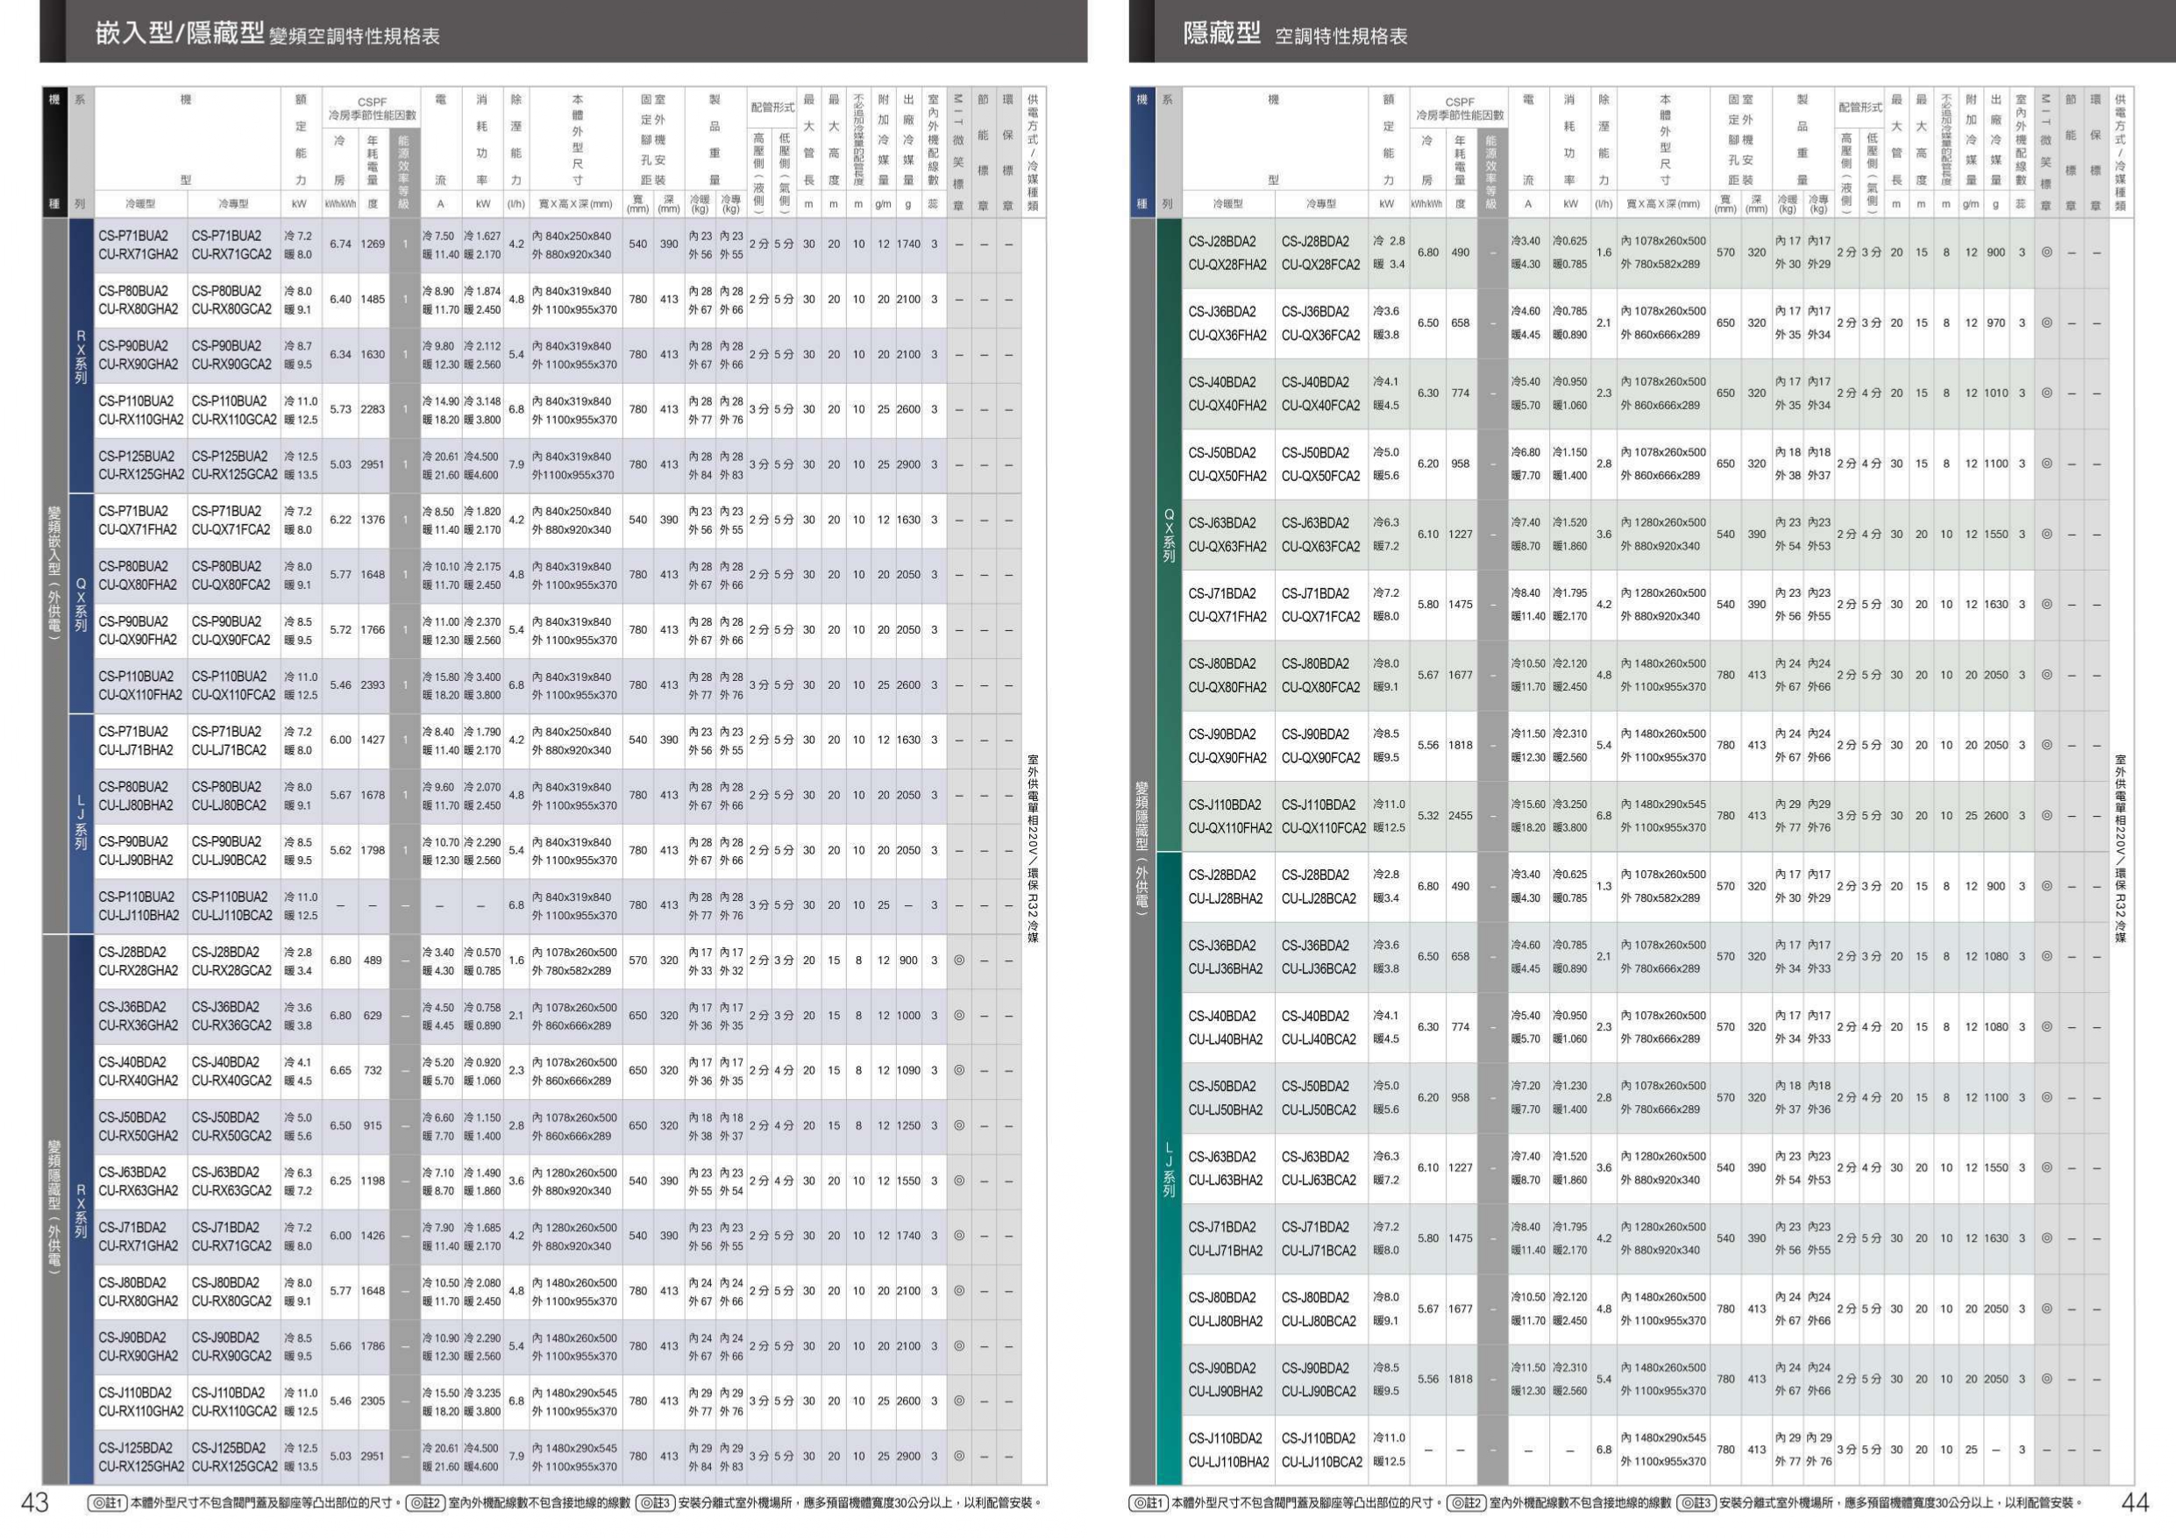This screenshot has height=1538, width=2176.
Task: Select model cell CU-LJ63BHA2
Action: (1226, 1180)
